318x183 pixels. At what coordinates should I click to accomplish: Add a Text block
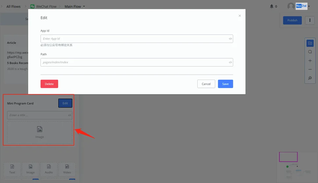(12, 169)
